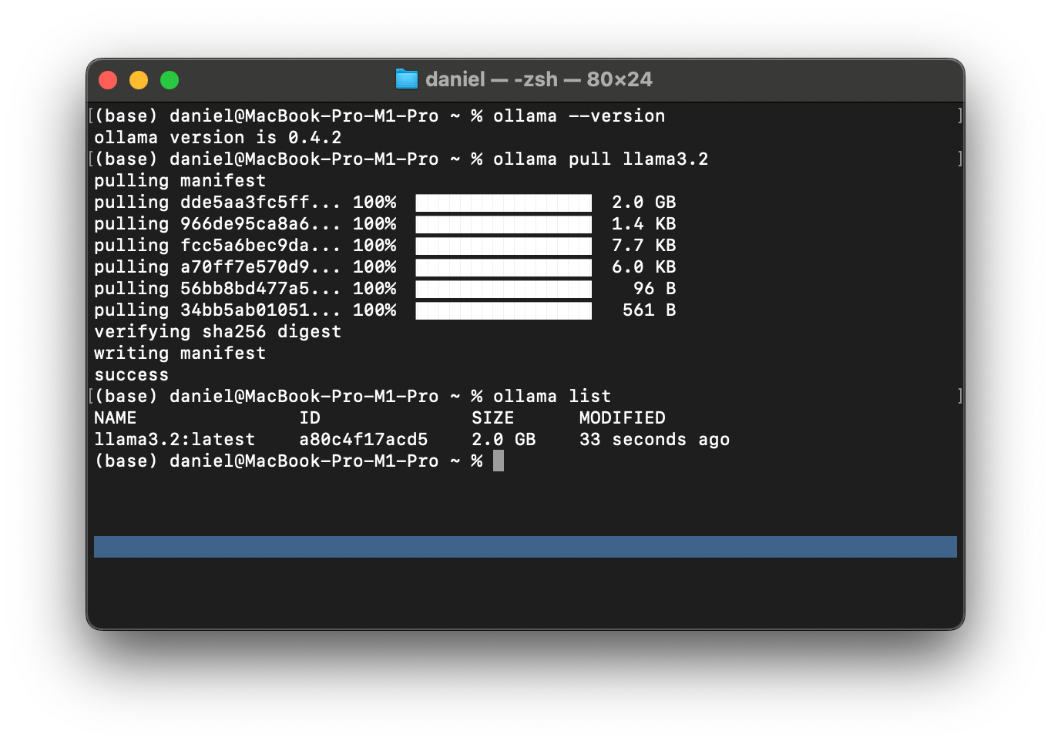Click the progress bar for 966de95ca8a6
Image resolution: width=1051 pixels, height=744 pixels.
pos(503,224)
